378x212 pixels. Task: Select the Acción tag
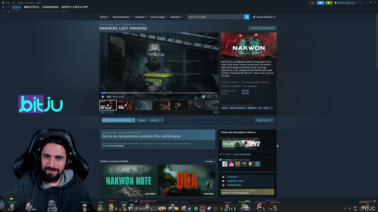click(266, 108)
